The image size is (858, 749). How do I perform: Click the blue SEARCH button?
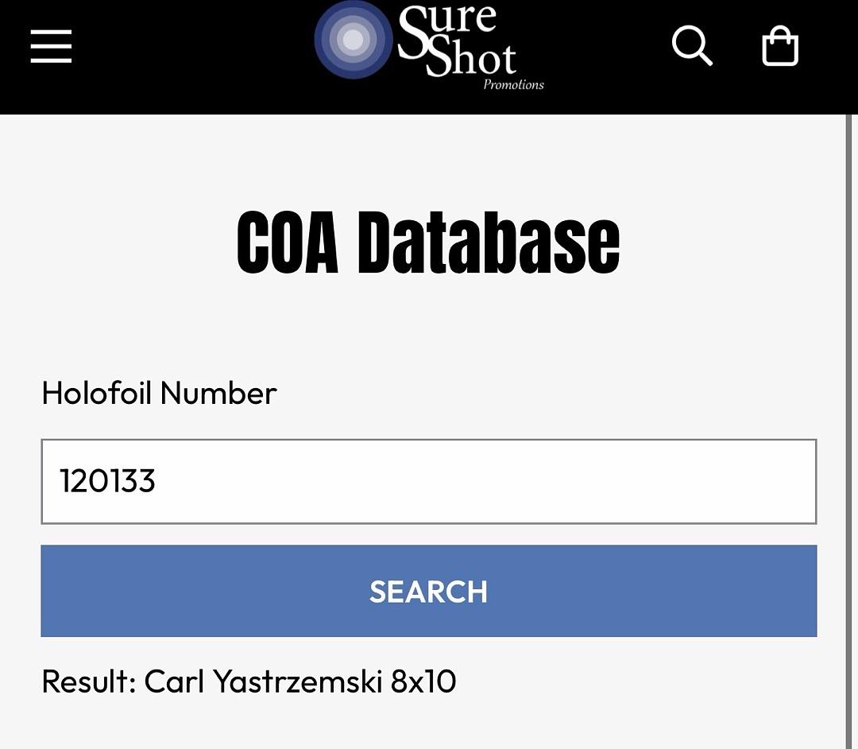point(429,591)
